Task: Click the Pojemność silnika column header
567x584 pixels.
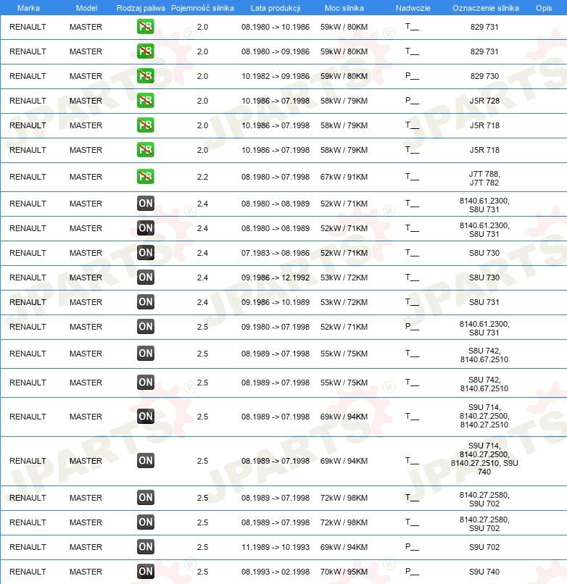Action: coord(202,8)
